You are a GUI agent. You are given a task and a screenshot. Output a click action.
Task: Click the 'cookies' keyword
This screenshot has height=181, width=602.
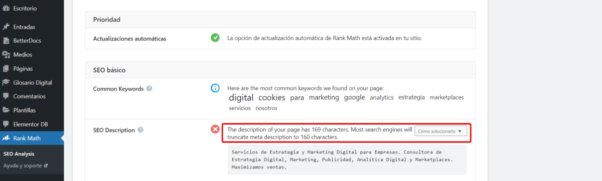pyautogui.click(x=271, y=97)
